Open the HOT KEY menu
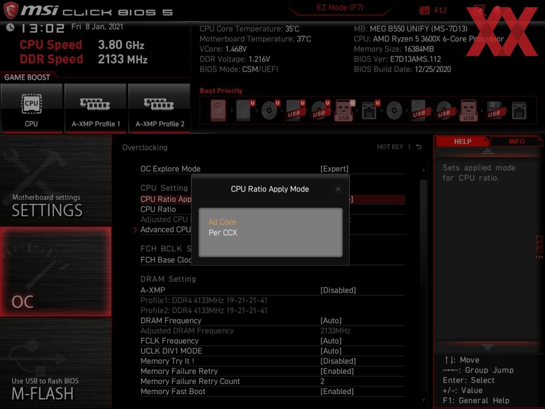This screenshot has width=545, height=409. pos(390,147)
